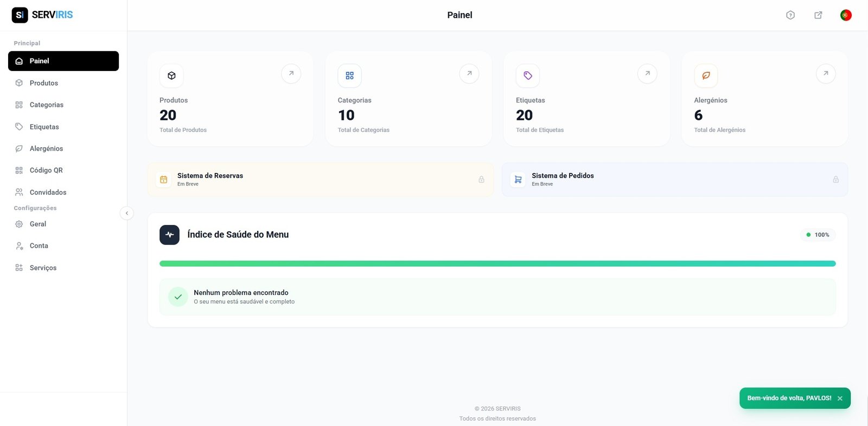The width and height of the screenshot is (868, 426).
Task: Dismiss the welcome back notification
Action: pyautogui.click(x=840, y=398)
